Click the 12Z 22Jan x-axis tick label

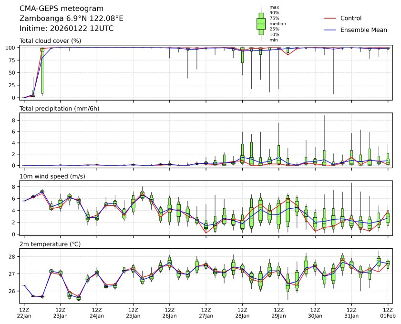pos(24,313)
